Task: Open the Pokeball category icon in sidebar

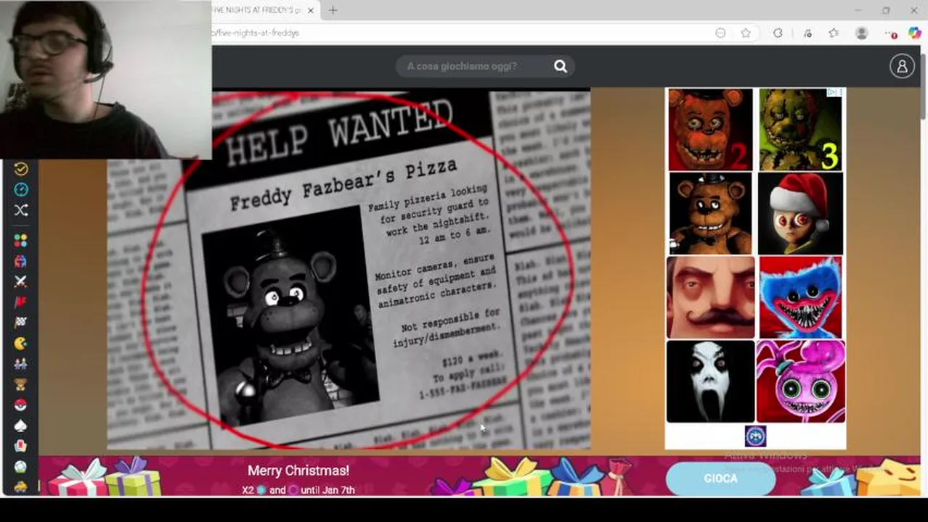Action: click(x=20, y=405)
